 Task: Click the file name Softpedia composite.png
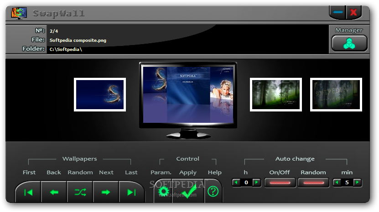click(78, 40)
